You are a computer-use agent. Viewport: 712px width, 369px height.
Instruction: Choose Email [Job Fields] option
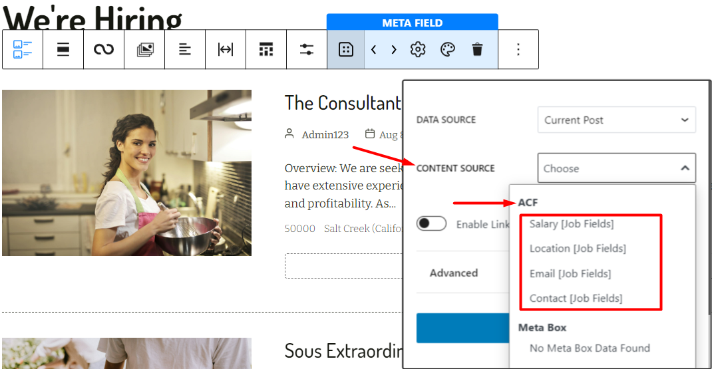pyautogui.click(x=570, y=274)
